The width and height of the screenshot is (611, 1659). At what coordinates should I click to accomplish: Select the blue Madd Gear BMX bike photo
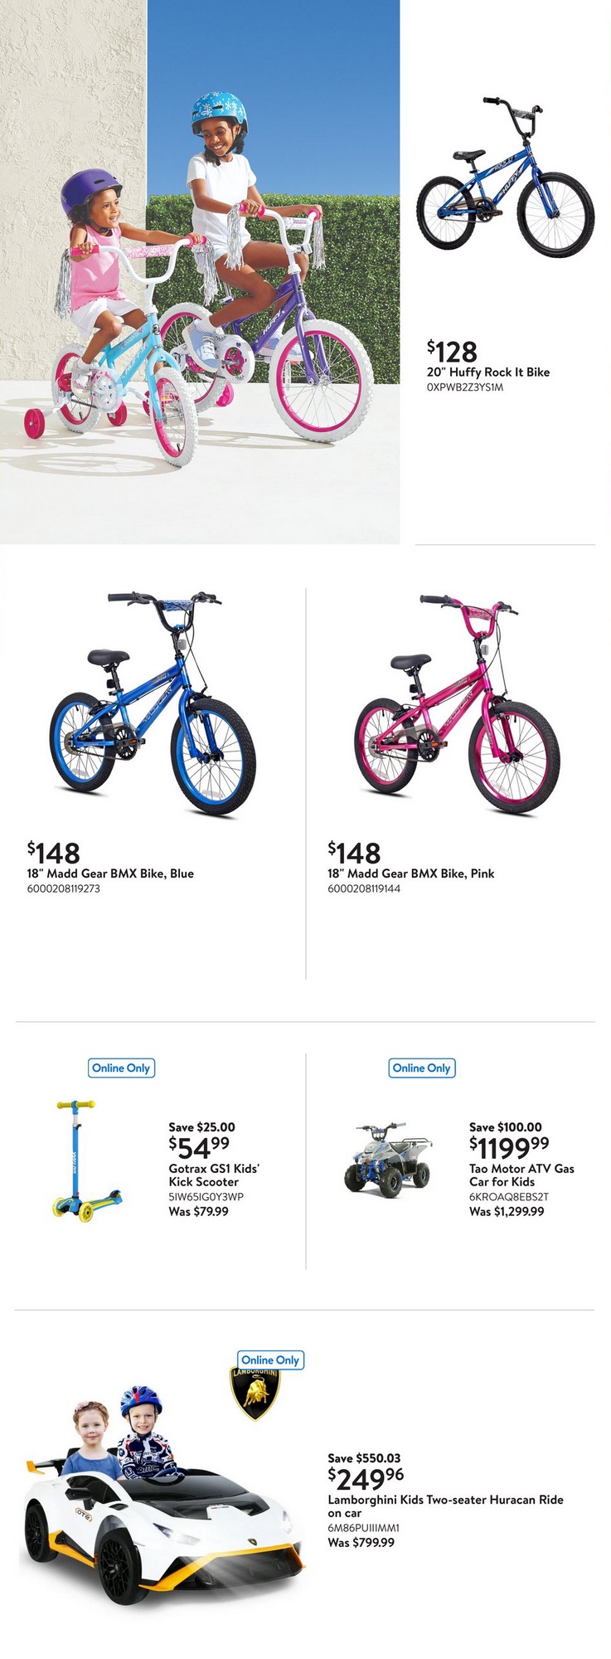click(153, 702)
